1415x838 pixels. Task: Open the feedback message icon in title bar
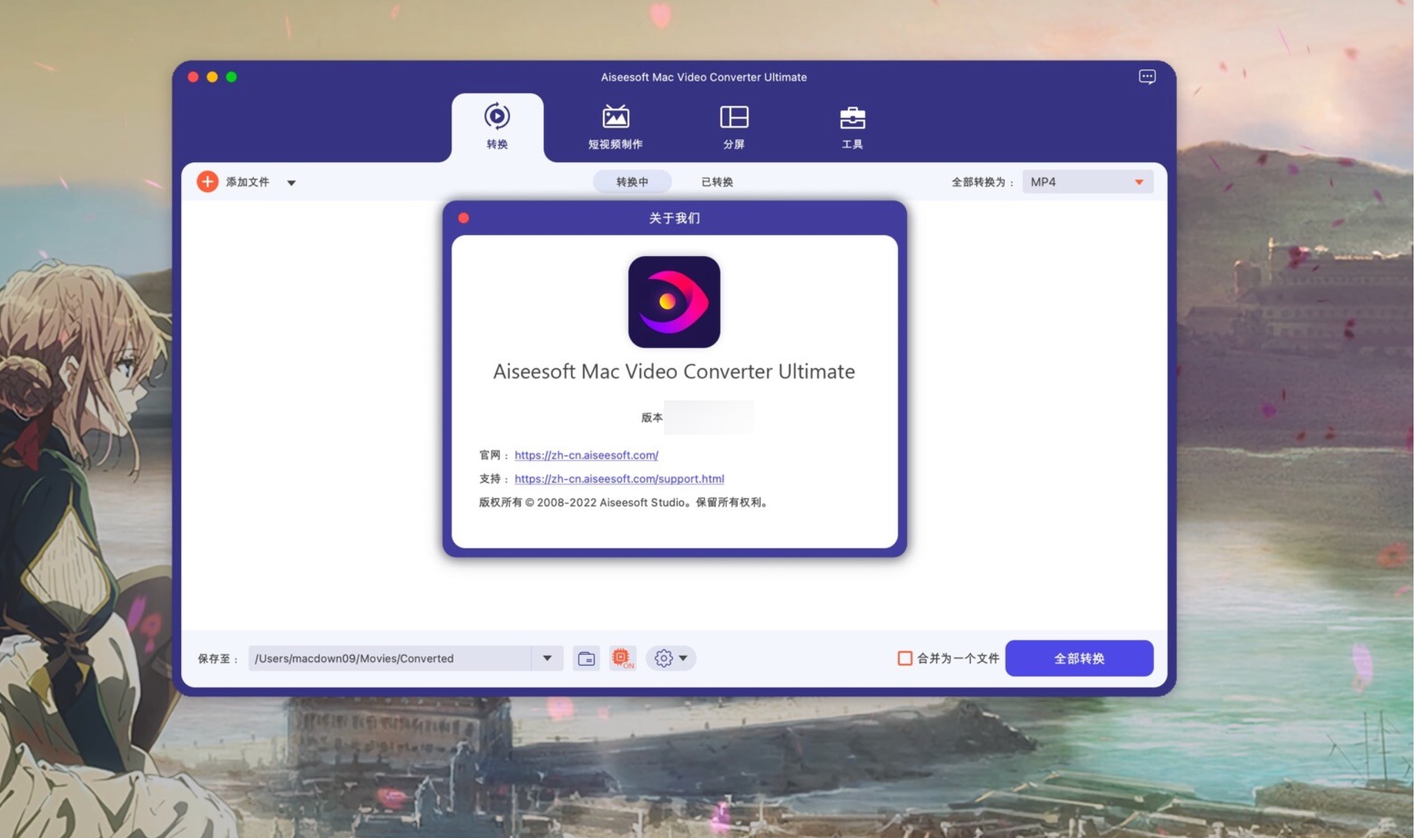coord(1147,77)
